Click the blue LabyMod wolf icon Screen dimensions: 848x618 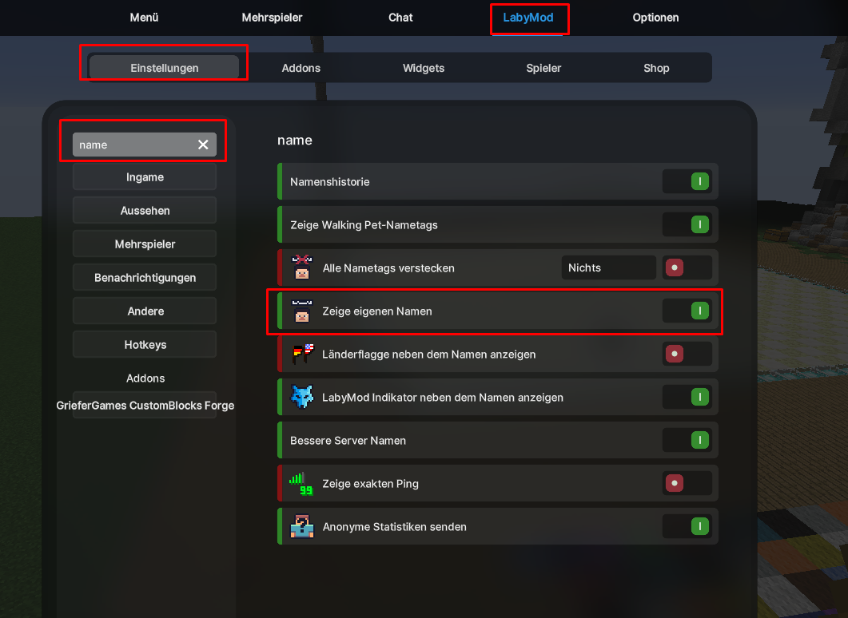point(302,397)
